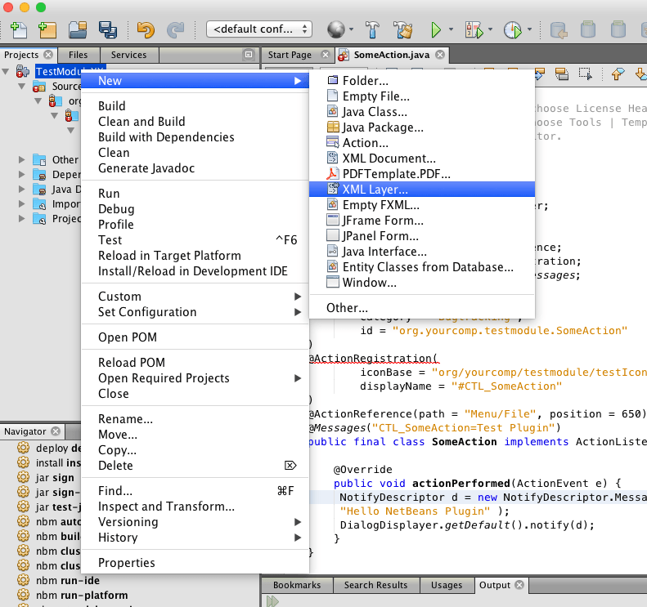Expand the Java Dependencies tree node
The height and width of the screenshot is (607, 647).
click(22, 190)
